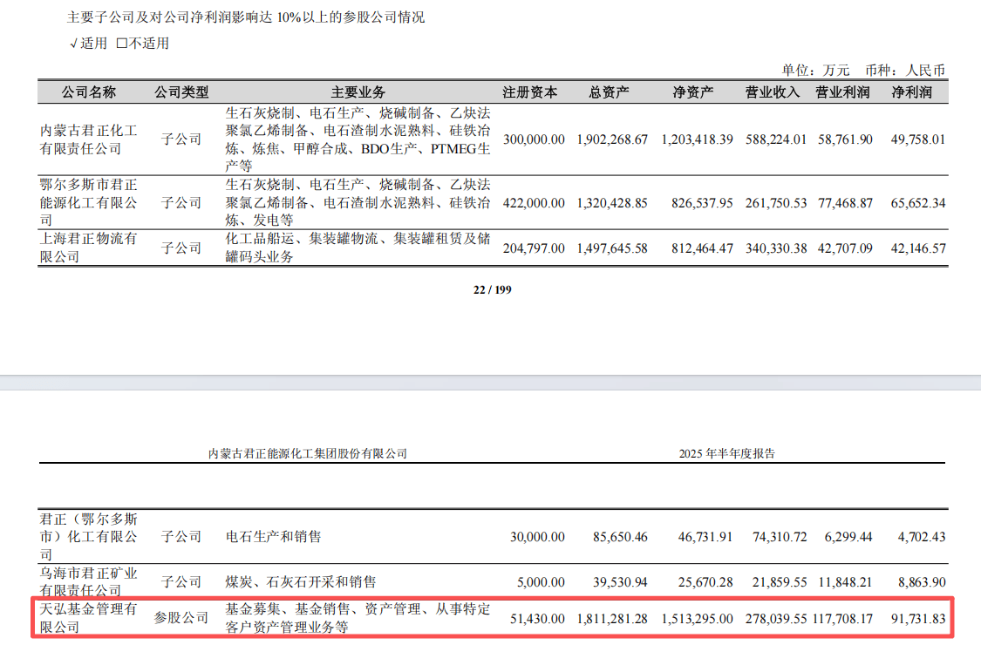Select the section title about 主要子公司及参股公司情况
Image resolution: width=981 pixels, height=645 pixels.
click(246, 17)
